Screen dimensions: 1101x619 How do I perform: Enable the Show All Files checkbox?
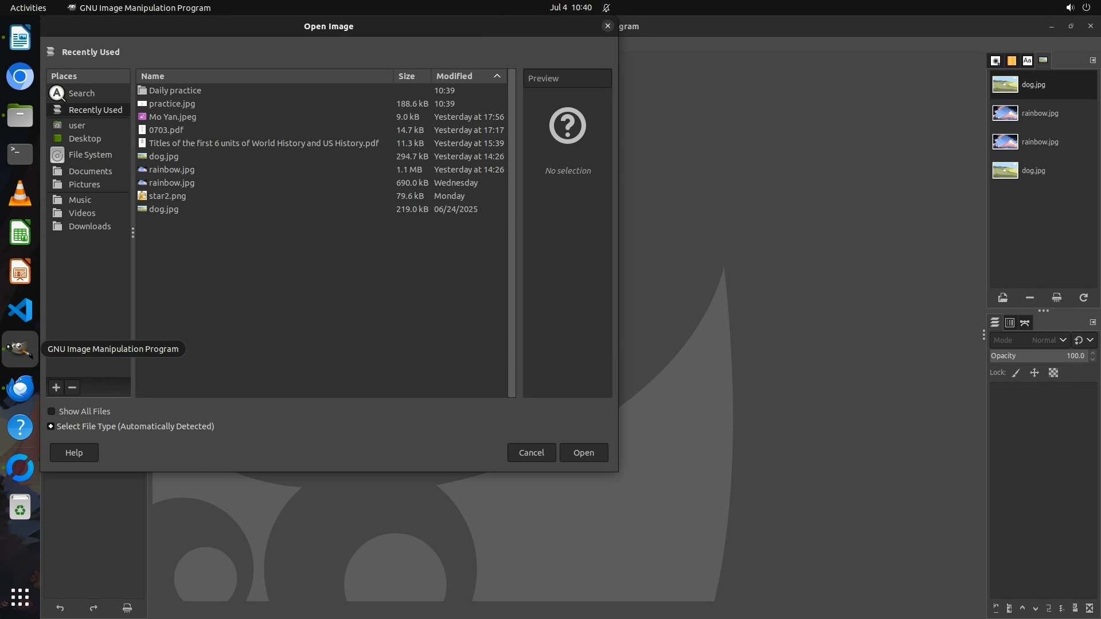51,412
